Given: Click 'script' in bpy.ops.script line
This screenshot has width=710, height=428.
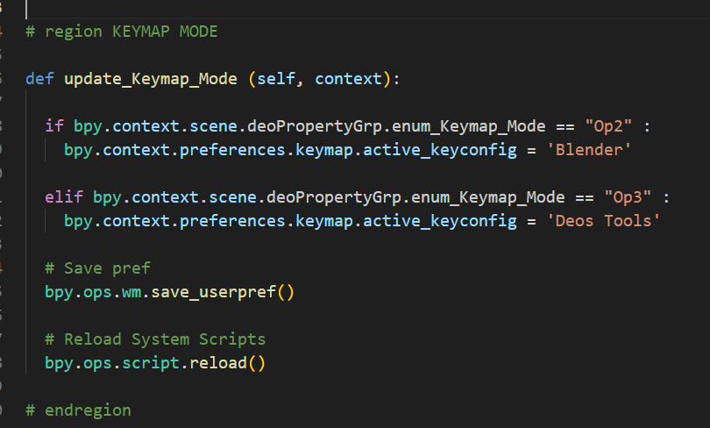Looking at the screenshot, I should tap(151, 363).
